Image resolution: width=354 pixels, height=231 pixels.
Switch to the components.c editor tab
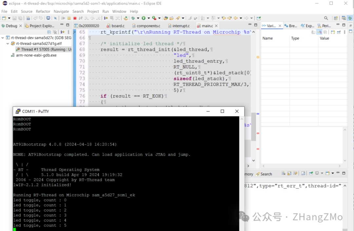click(x=146, y=26)
